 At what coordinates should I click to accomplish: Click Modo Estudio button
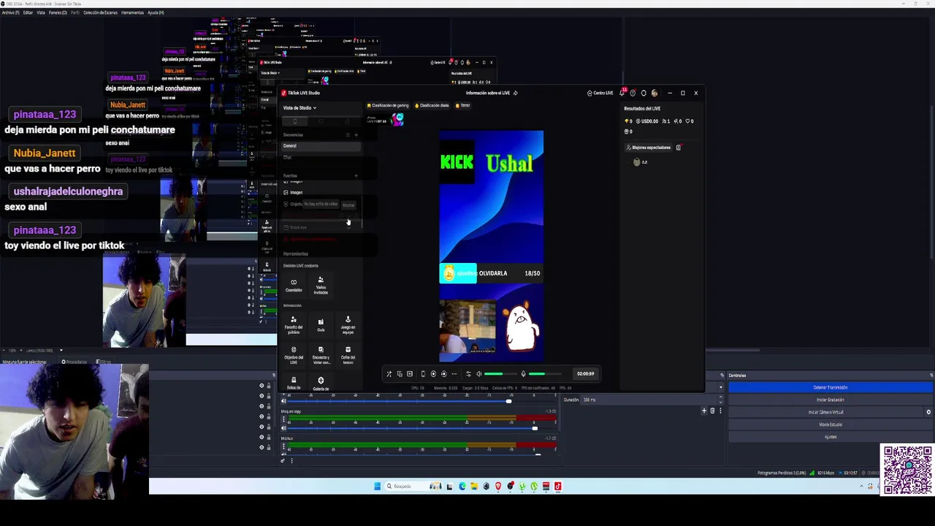tap(831, 424)
